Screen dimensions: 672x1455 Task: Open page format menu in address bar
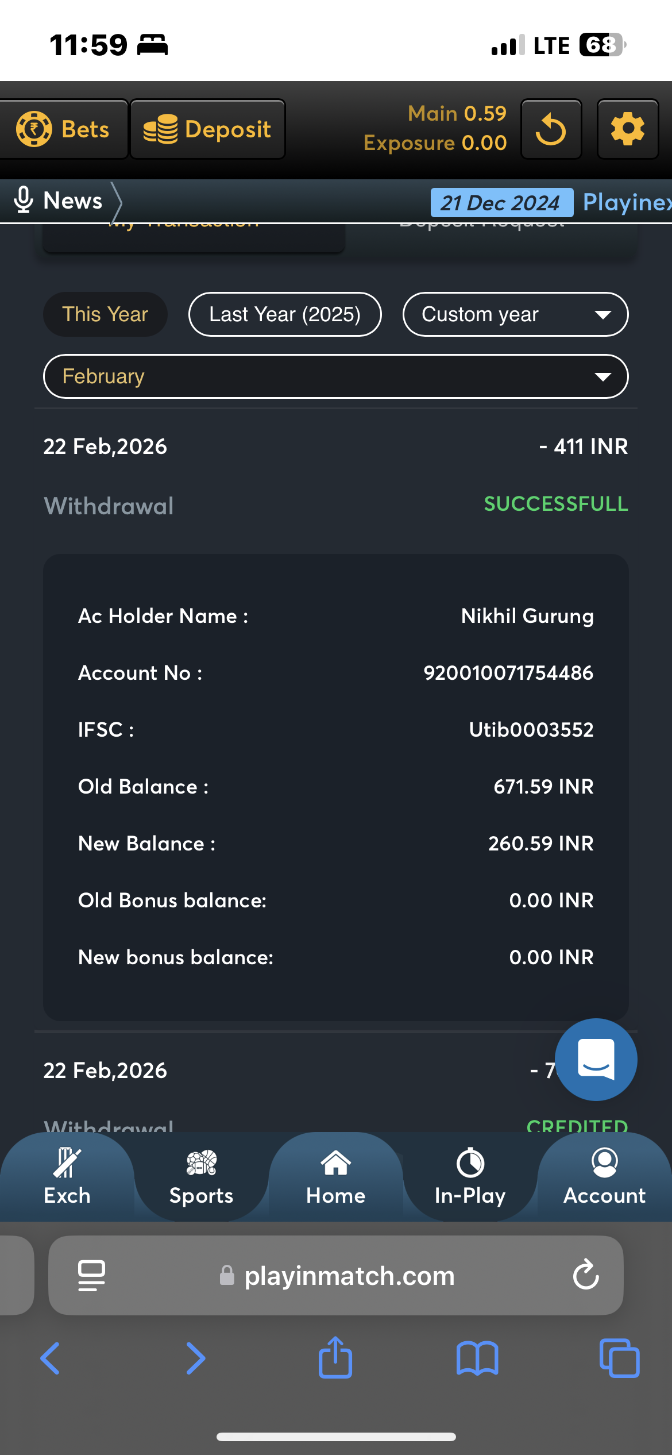tap(91, 1275)
